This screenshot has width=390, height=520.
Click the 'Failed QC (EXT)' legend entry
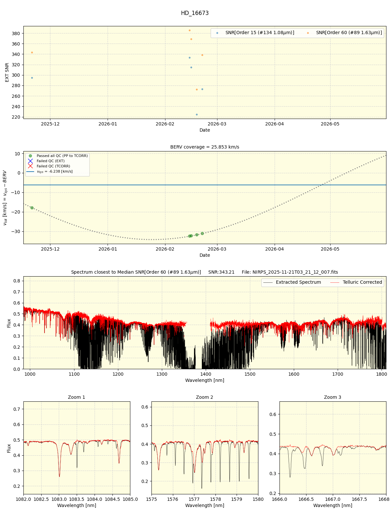46,161
